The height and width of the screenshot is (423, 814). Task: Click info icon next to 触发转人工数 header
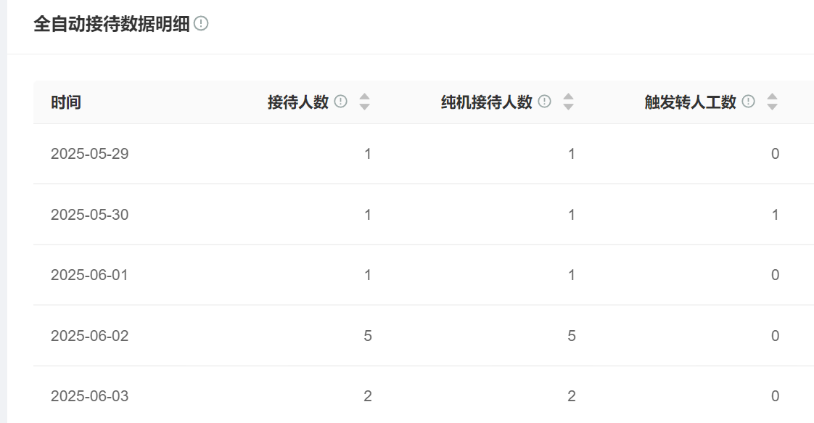[748, 101]
